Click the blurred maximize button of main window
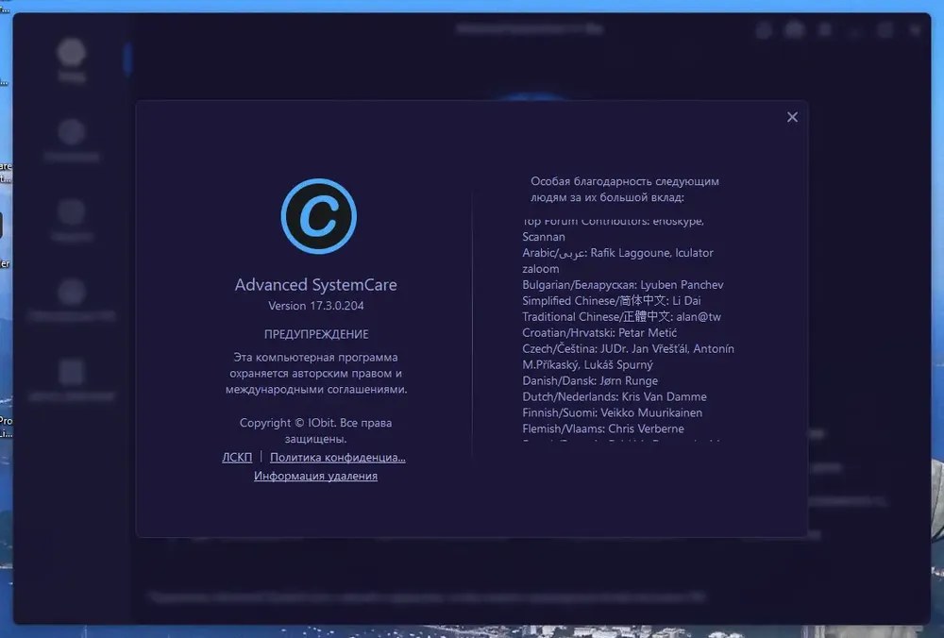The image size is (944, 638). click(x=885, y=29)
